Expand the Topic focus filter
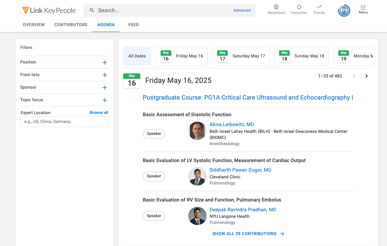This screenshot has height=246, width=387. click(105, 100)
